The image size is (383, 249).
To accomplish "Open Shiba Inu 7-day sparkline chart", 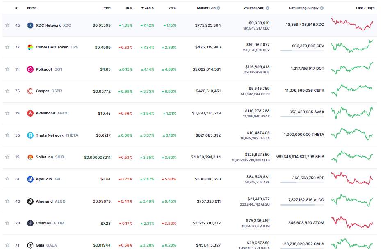I will click(x=352, y=156).
